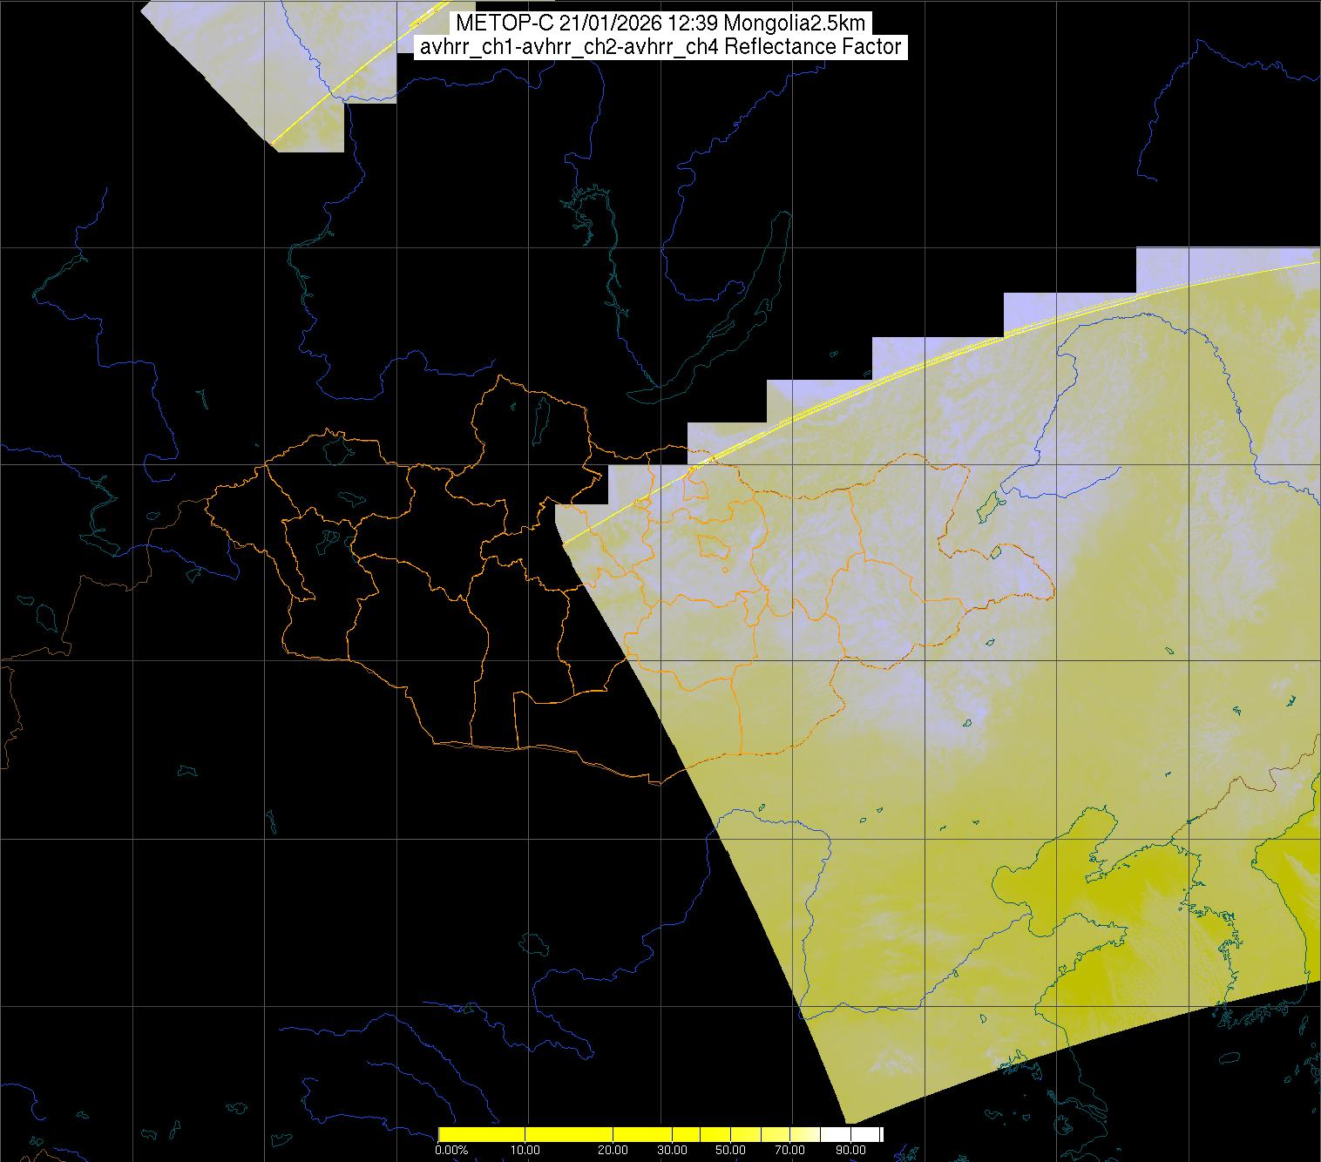The height and width of the screenshot is (1162, 1321).
Task: Click the 20.00 colorbar tick label
Action: pos(613,1150)
